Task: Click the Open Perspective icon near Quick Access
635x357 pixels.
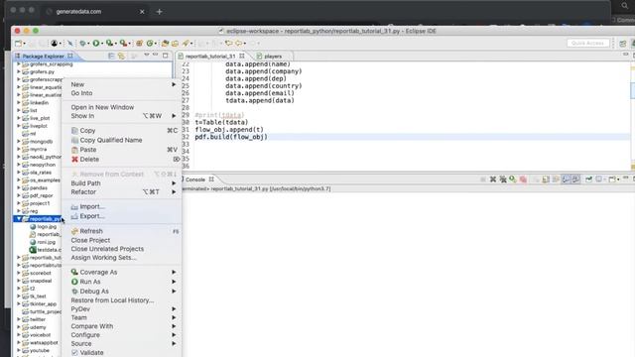Action: point(622,44)
